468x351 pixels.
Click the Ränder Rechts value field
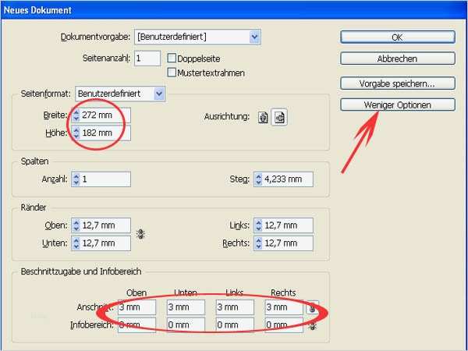[x=288, y=243]
